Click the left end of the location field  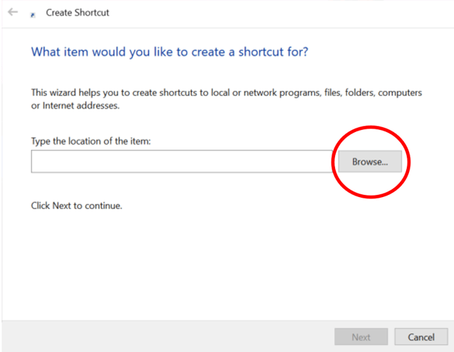click(39, 161)
